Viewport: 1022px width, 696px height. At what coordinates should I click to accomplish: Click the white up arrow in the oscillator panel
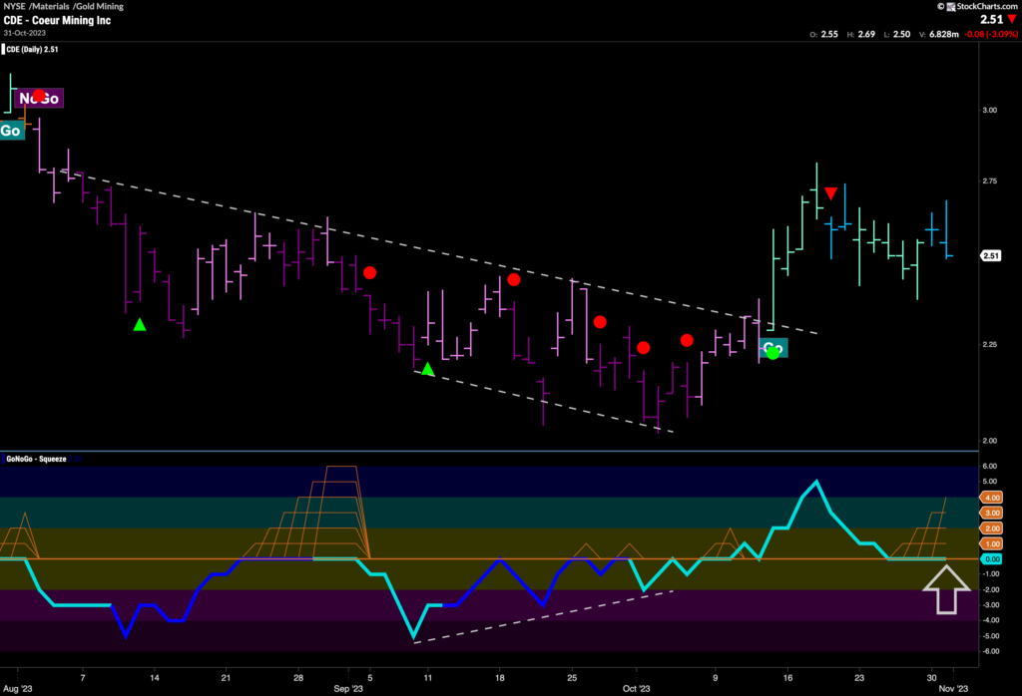coord(945,589)
